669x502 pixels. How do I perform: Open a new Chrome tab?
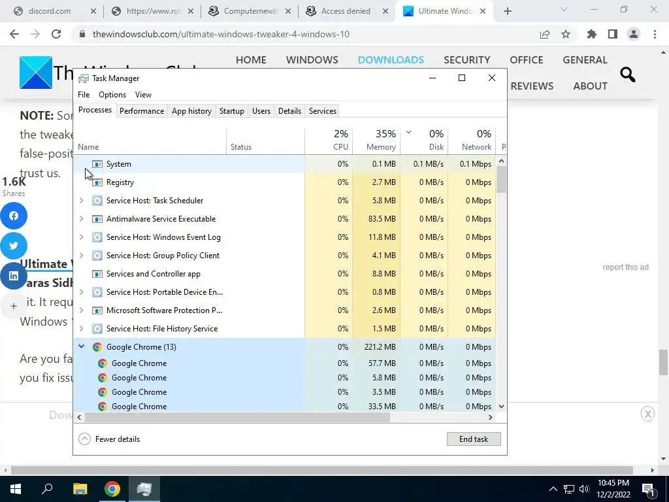[x=507, y=12]
